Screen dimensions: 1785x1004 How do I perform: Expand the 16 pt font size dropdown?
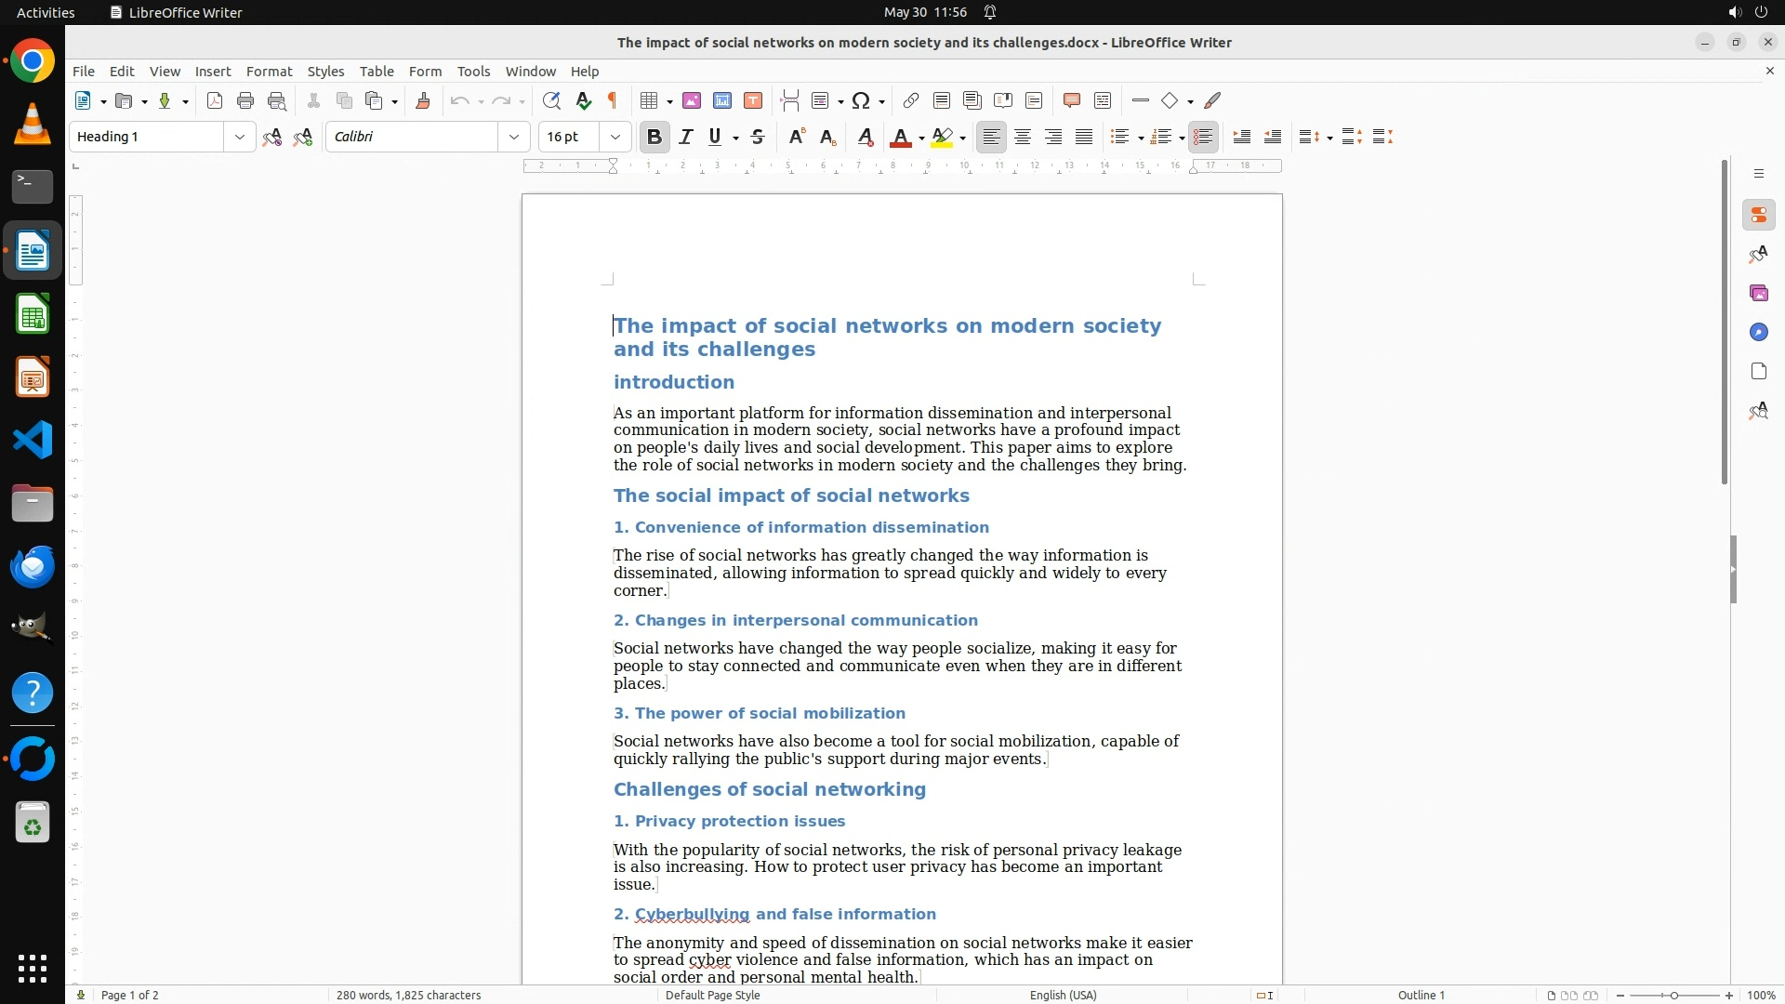pyautogui.click(x=615, y=138)
